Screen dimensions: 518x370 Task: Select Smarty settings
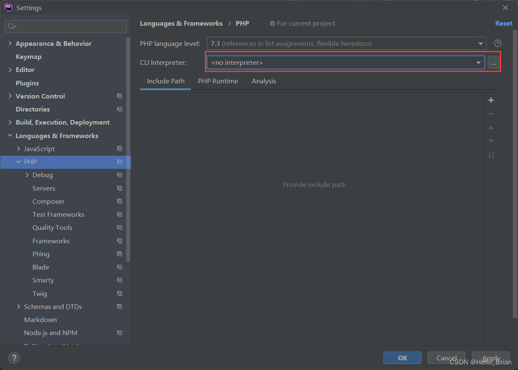point(43,280)
